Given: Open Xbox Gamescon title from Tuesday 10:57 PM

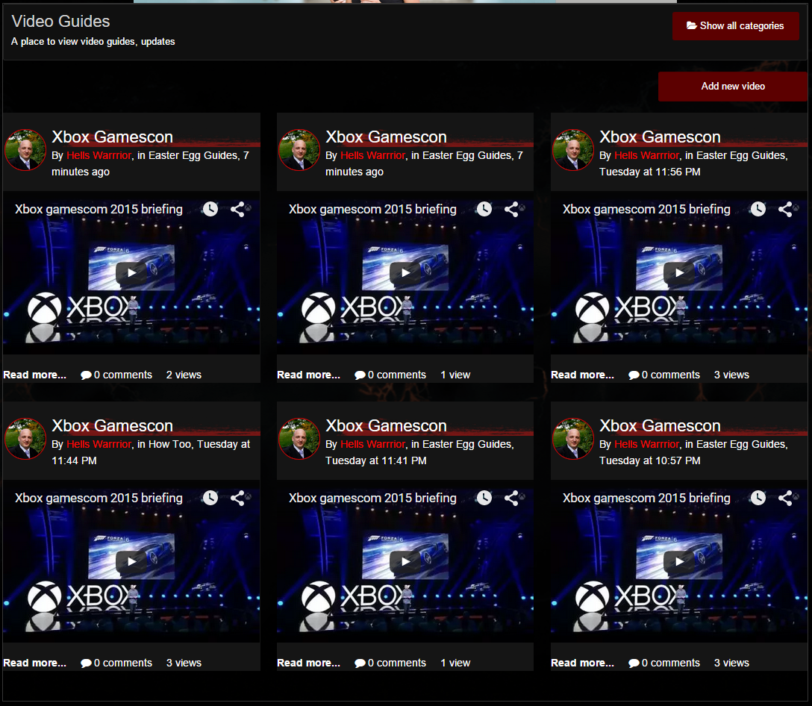Looking at the screenshot, I should [660, 426].
